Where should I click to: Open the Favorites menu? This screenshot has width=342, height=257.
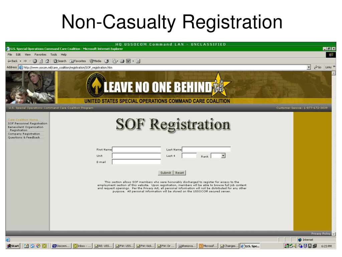40,55
